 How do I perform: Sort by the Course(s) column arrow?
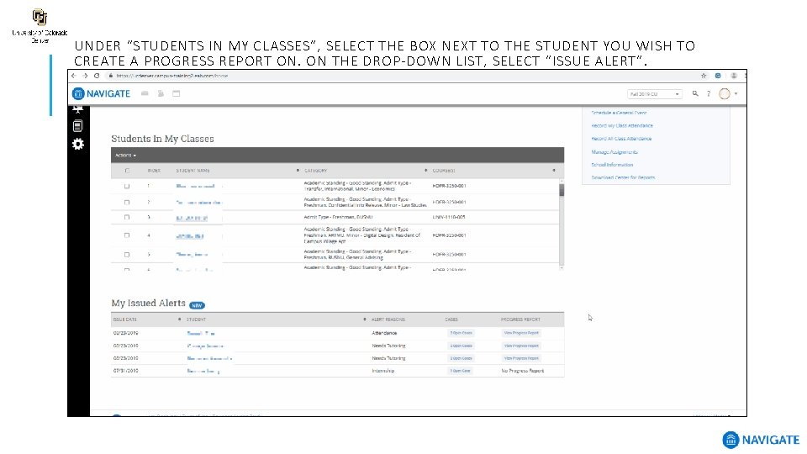point(554,171)
